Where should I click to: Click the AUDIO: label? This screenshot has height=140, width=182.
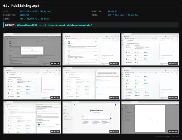coord(7,19)
